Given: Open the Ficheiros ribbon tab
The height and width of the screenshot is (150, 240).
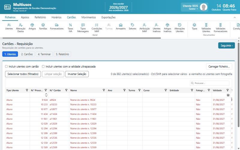Looking at the screenshot, I should 10,17.
